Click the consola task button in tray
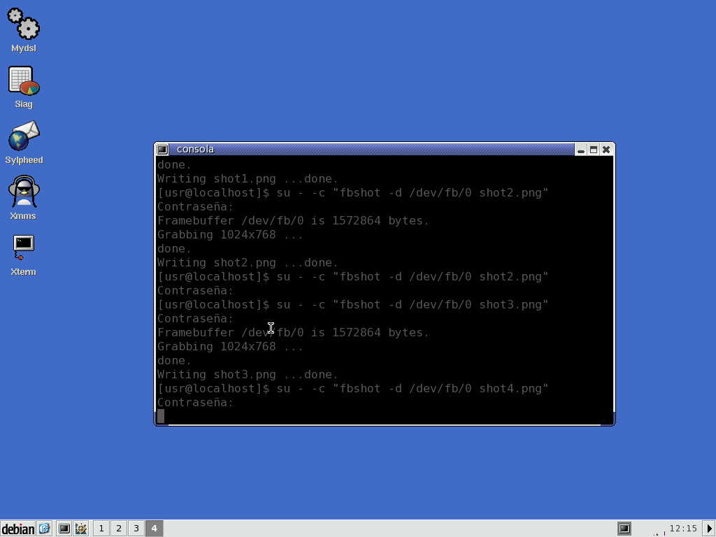Screen dimensions: 716x537 [624, 529]
